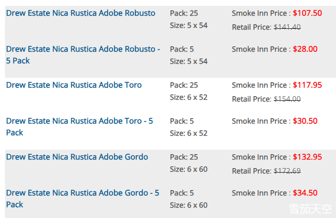Screen dimensions: 336x218
Task: Click the struck-through $154.00 retail price
Action: click(287, 99)
